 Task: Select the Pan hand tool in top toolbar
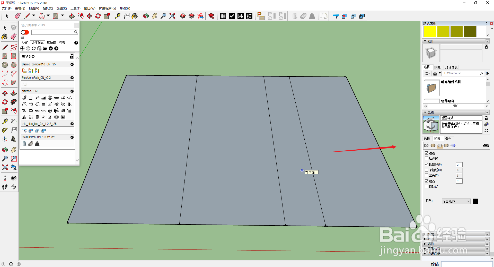pos(155,16)
